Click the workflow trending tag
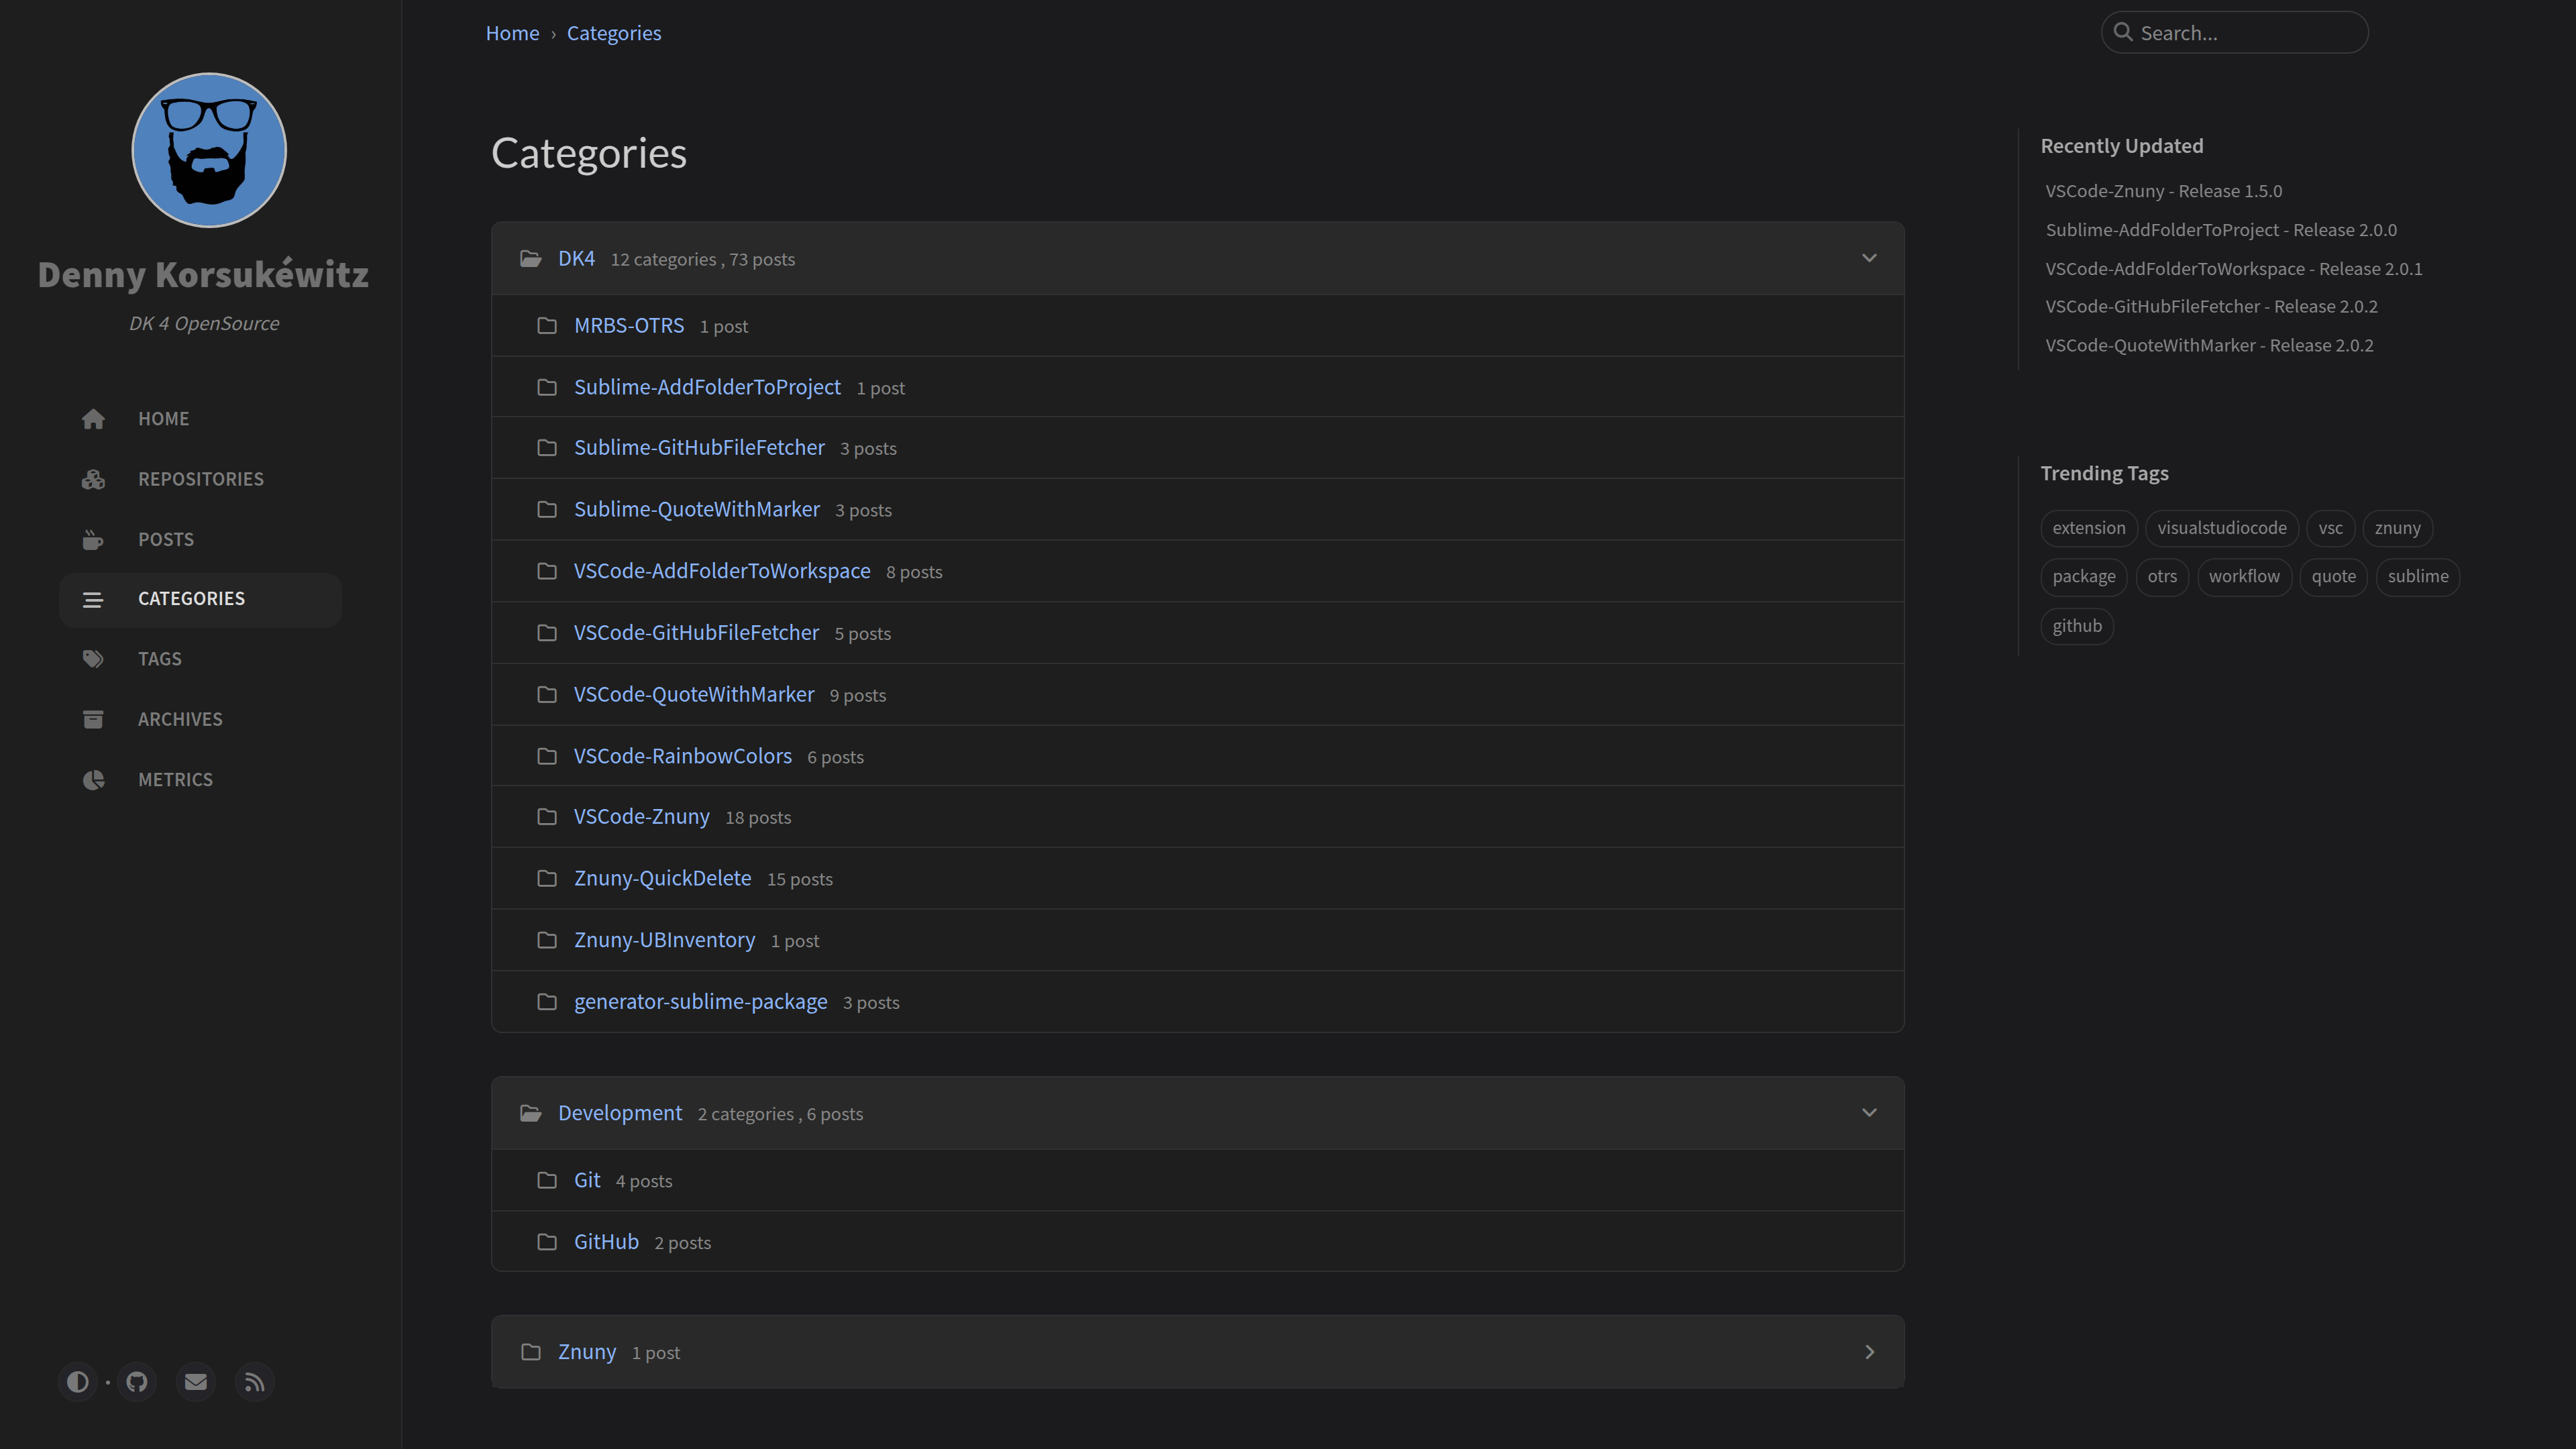Image resolution: width=2576 pixels, height=1449 pixels. (2244, 577)
